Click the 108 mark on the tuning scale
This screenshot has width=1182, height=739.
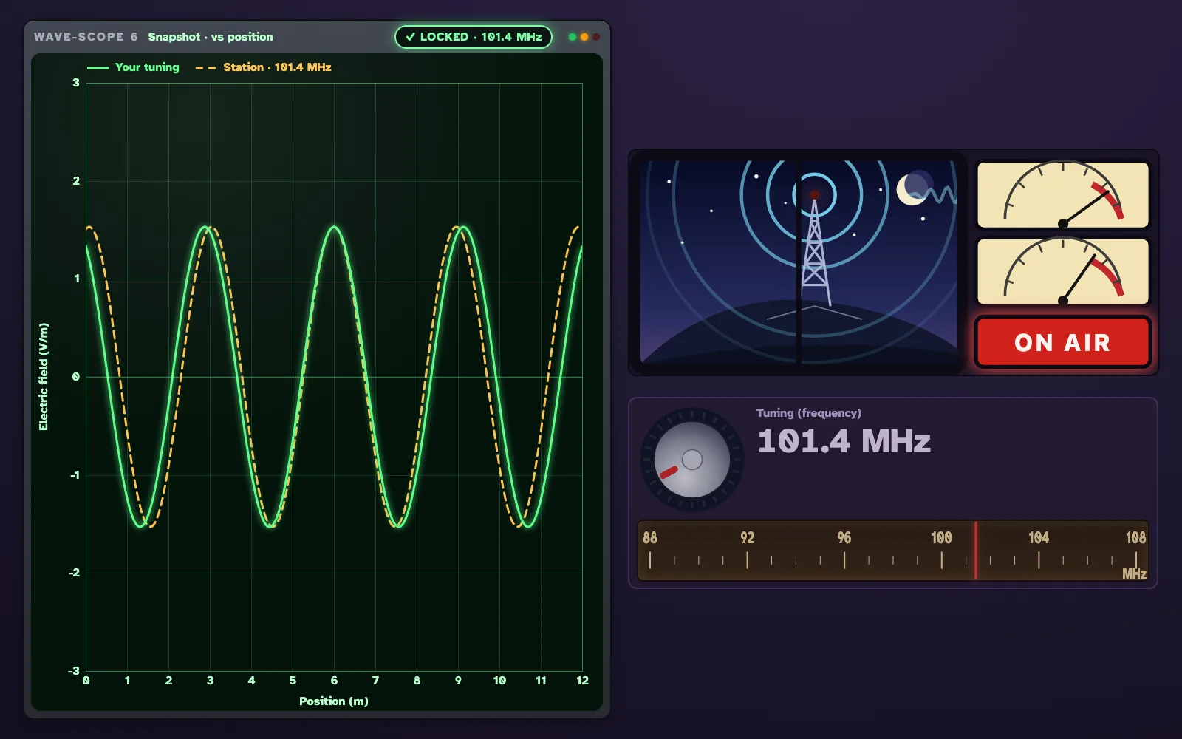coord(1135,538)
